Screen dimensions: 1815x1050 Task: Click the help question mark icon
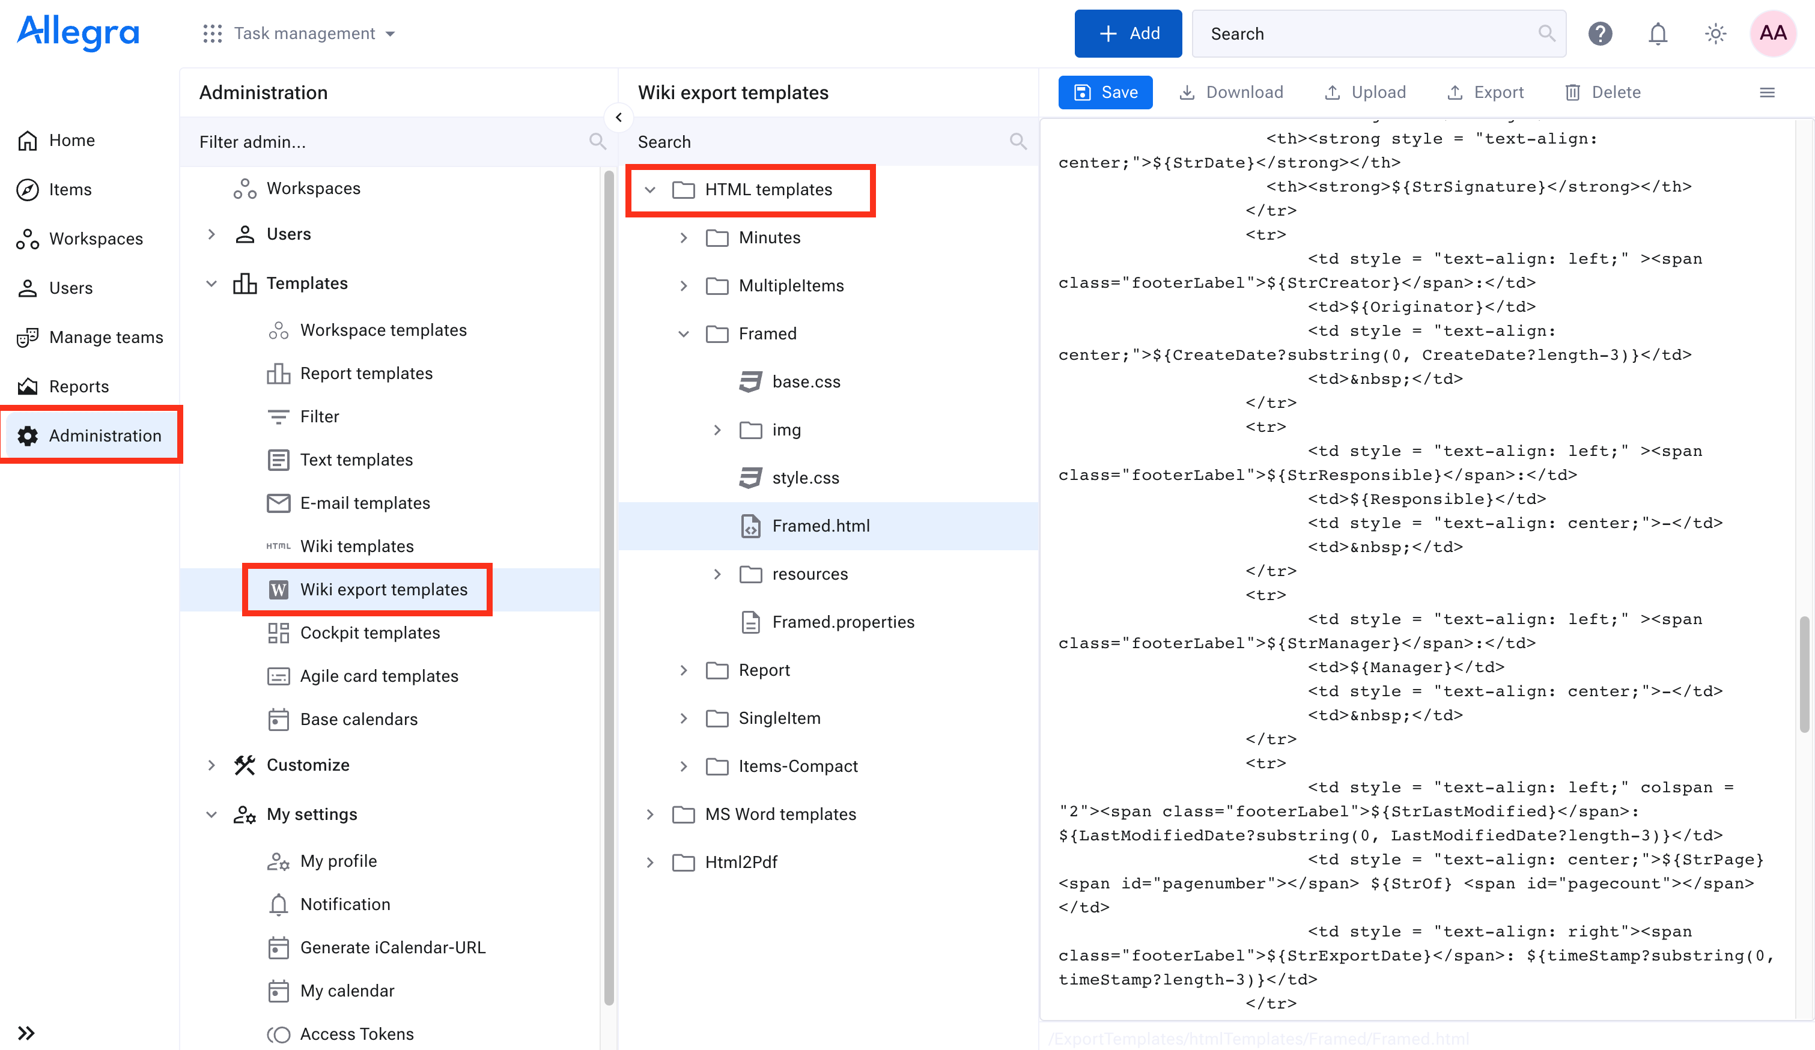coord(1600,34)
